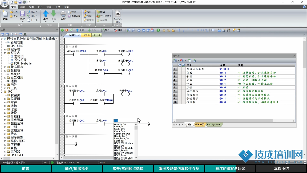Screen dimensions: 307x173
Task: Open the PLC ribbon tab
Action: click(40, 7)
